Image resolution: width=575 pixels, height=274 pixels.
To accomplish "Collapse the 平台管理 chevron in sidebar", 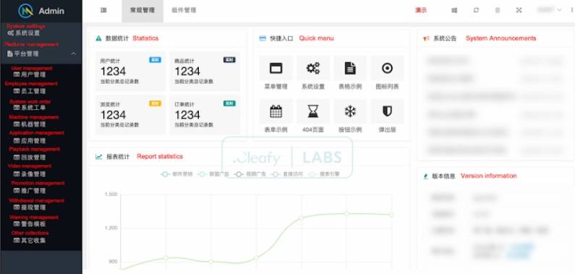I will [73, 53].
